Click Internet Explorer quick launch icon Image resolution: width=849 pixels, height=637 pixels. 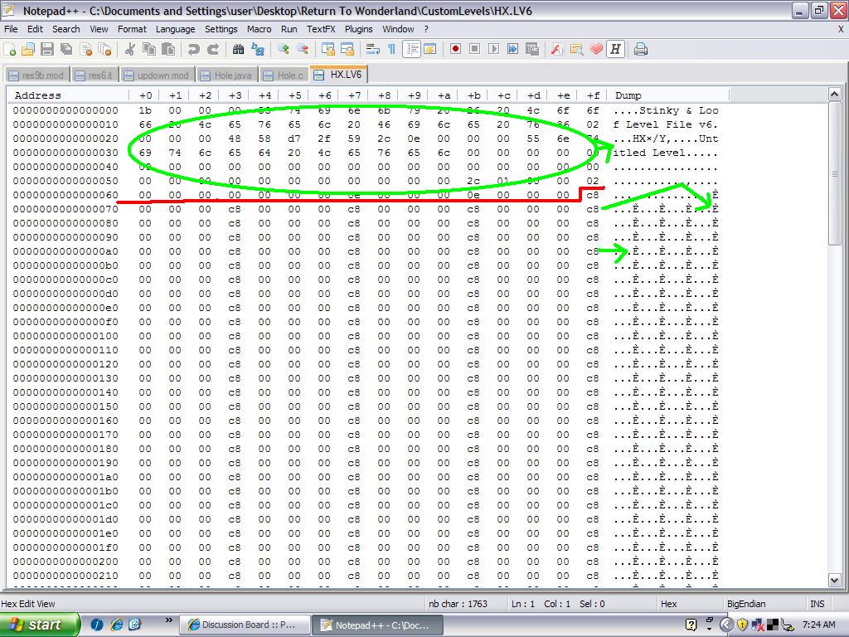click(116, 625)
